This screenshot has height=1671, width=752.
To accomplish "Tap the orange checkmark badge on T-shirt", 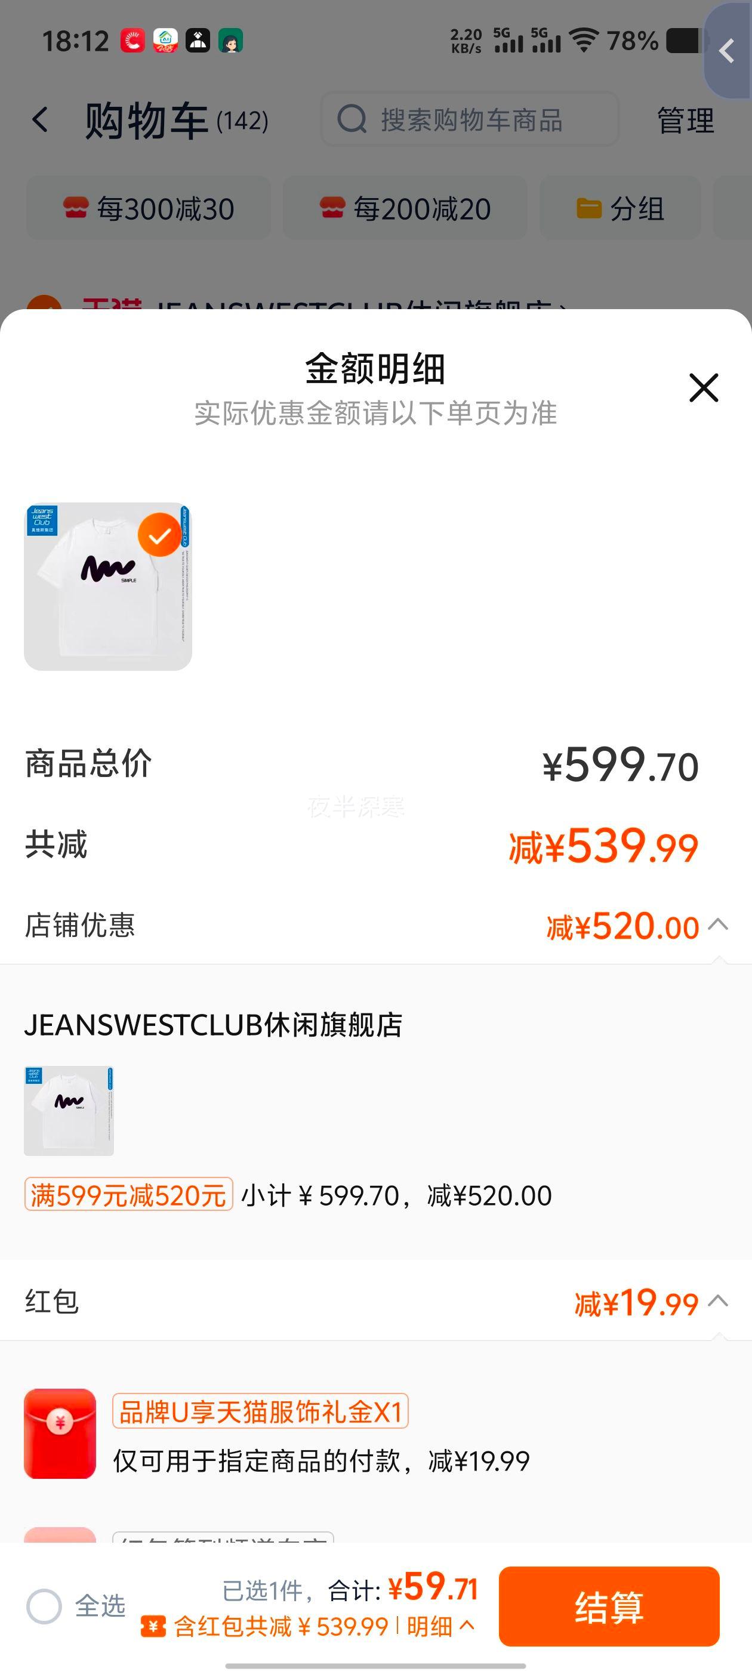I will click(x=159, y=535).
